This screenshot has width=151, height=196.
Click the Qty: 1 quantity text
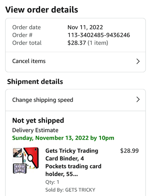(52, 182)
